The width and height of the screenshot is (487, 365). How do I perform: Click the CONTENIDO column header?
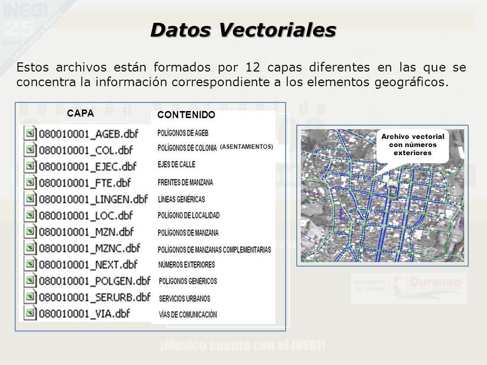coord(186,115)
